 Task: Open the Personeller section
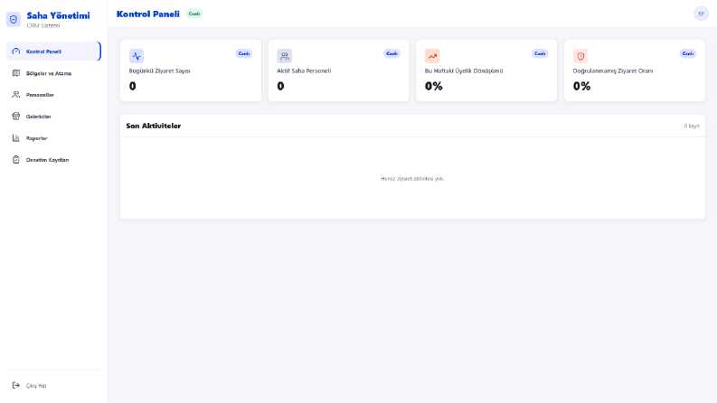53,95
